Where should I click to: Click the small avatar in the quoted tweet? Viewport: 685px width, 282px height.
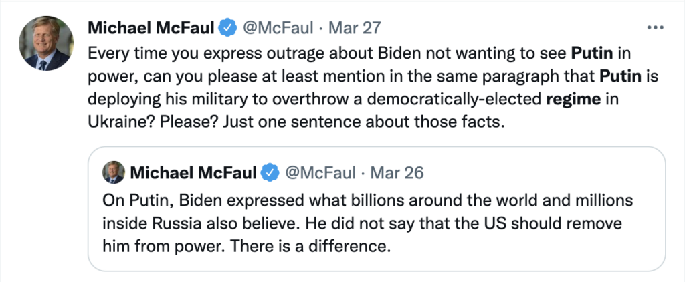112,173
